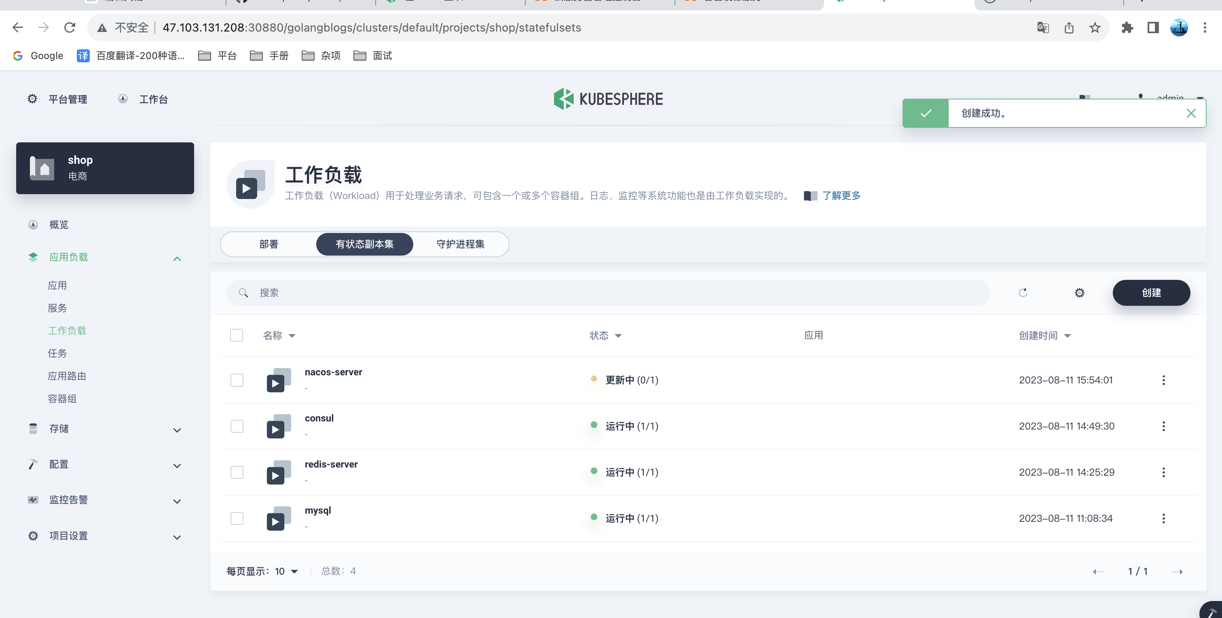Check the consul row checkbox
Viewport: 1222px width, 618px height.
pos(237,426)
